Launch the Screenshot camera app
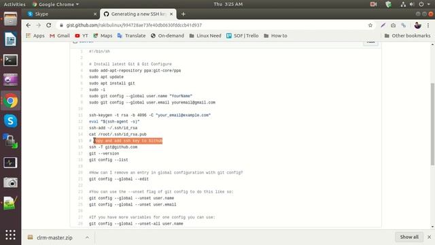 [x=10, y=182]
